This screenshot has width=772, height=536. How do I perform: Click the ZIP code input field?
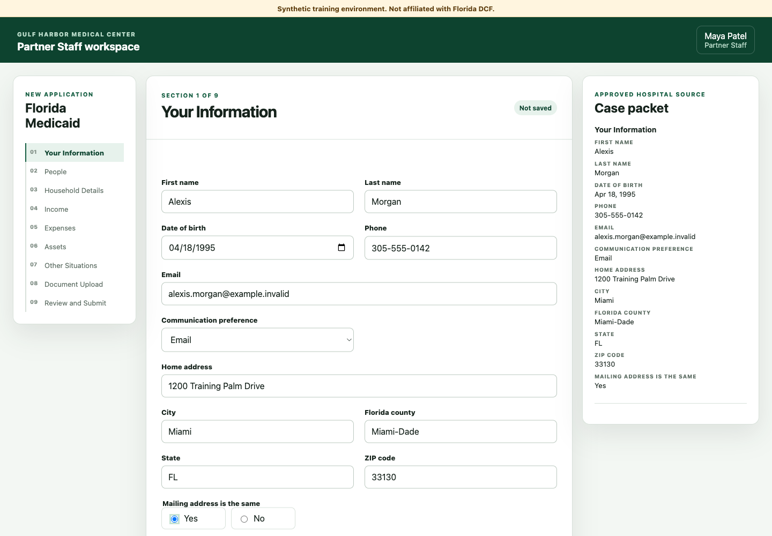(461, 477)
